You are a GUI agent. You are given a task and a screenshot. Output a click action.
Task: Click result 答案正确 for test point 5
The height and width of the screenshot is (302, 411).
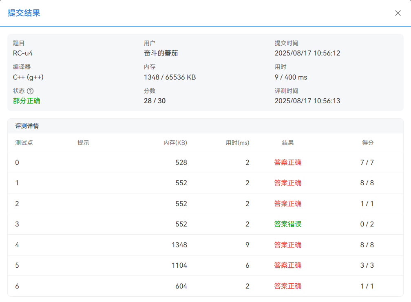[287, 265]
